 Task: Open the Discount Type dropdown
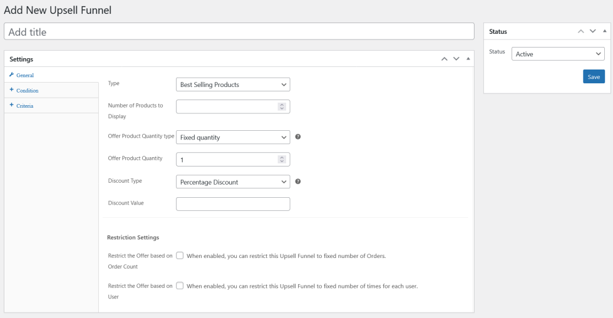[233, 182]
